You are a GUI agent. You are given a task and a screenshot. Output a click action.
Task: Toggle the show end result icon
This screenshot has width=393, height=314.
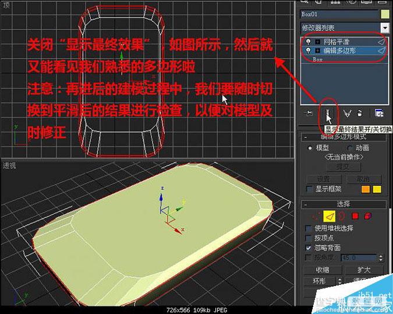[328, 114]
